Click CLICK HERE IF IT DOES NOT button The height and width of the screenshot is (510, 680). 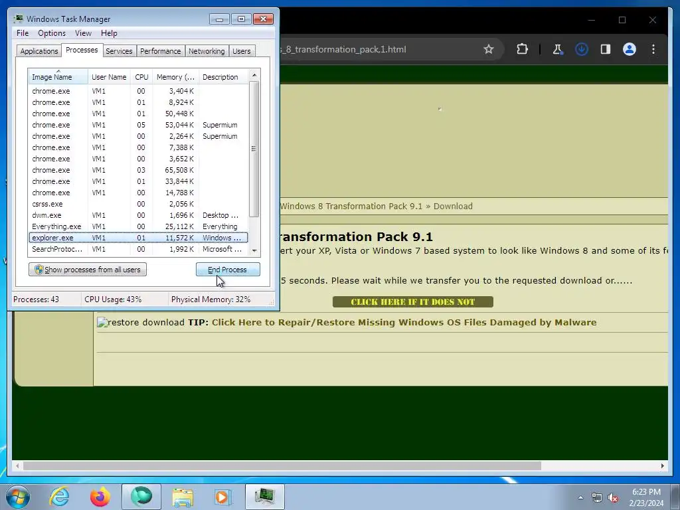pos(413,302)
